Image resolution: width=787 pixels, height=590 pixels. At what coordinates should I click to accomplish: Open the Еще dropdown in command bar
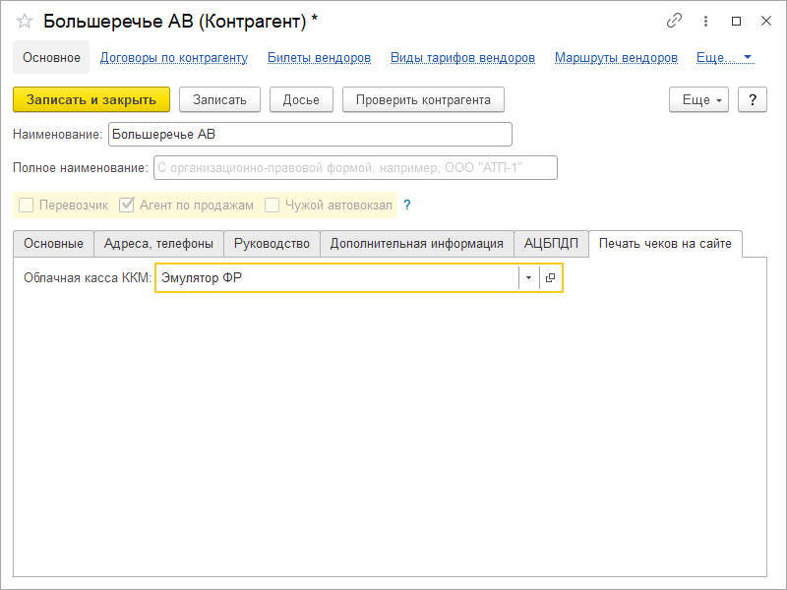pyautogui.click(x=698, y=99)
